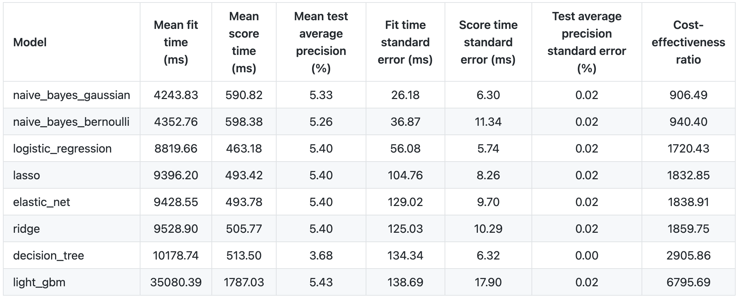Click the ridge model name
Image resolution: width=740 pixels, height=300 pixels.
point(26,229)
